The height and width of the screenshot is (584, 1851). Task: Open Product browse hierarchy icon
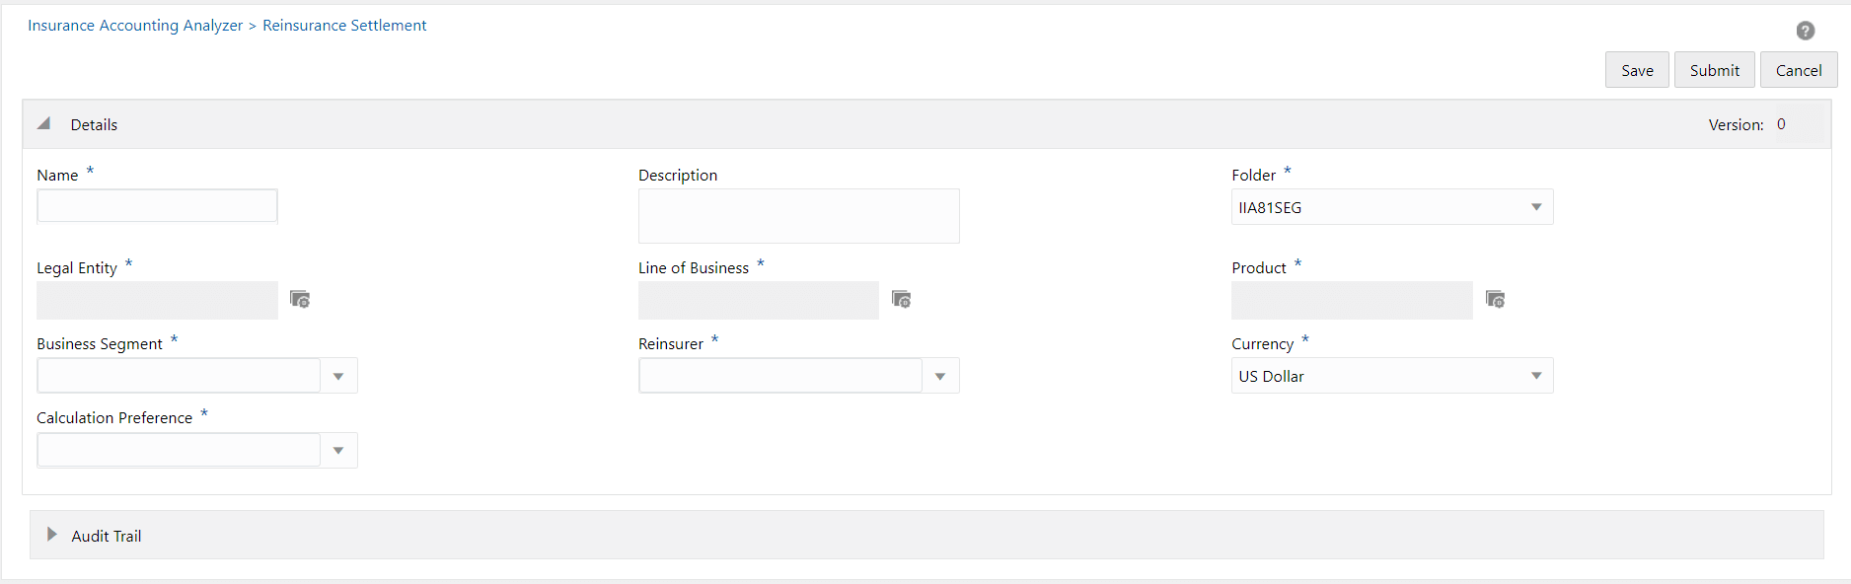[1495, 299]
